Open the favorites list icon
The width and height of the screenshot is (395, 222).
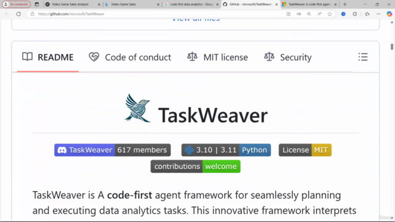click(x=367, y=14)
